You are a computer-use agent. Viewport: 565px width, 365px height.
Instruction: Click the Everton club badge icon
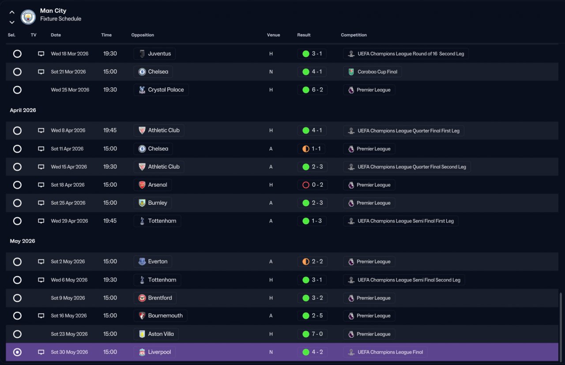(142, 262)
